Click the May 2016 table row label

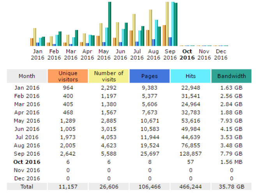tap(27, 121)
